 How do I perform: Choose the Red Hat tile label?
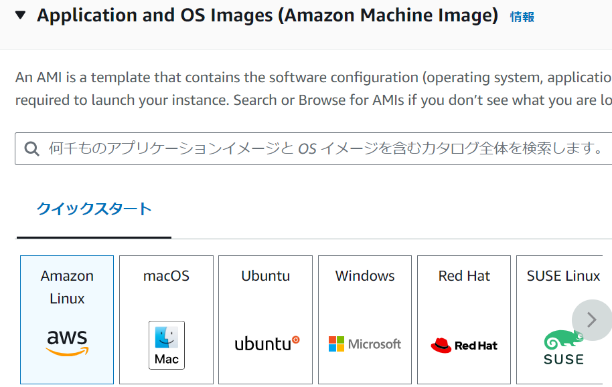[x=464, y=276]
